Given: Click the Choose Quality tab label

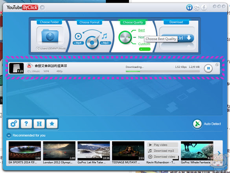Looking at the screenshot, I should click(133, 22).
